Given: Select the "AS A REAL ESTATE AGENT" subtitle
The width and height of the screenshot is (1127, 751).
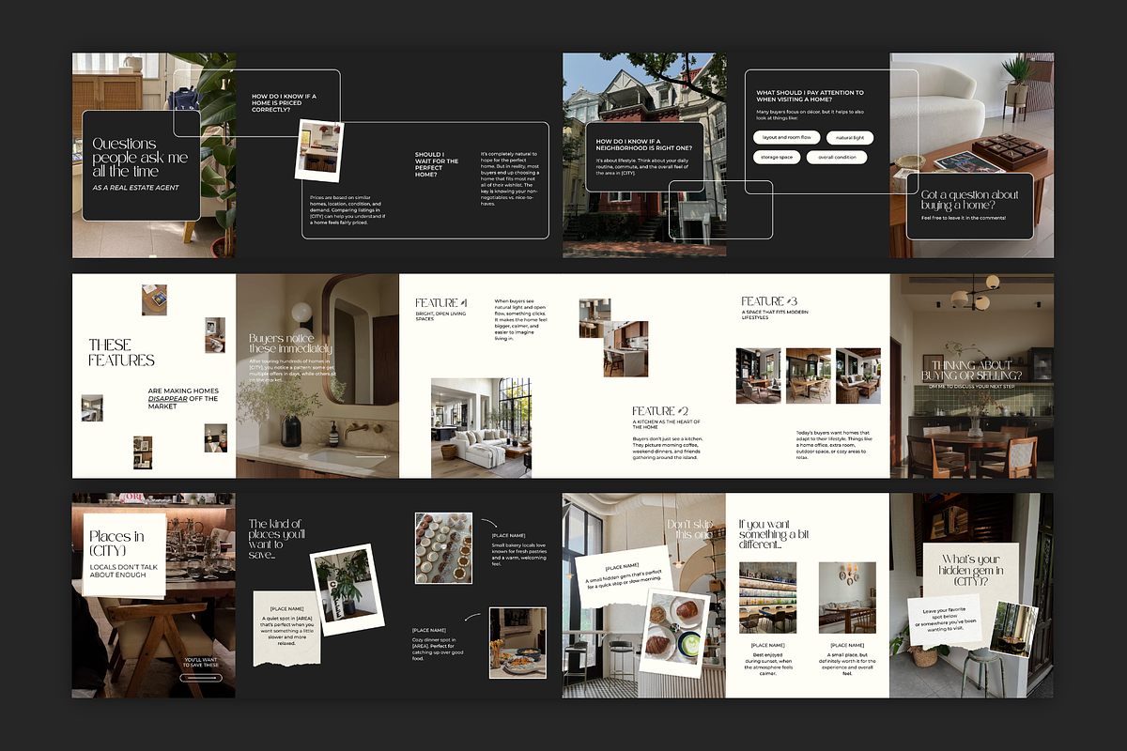Looking at the screenshot, I should pyautogui.click(x=135, y=188).
